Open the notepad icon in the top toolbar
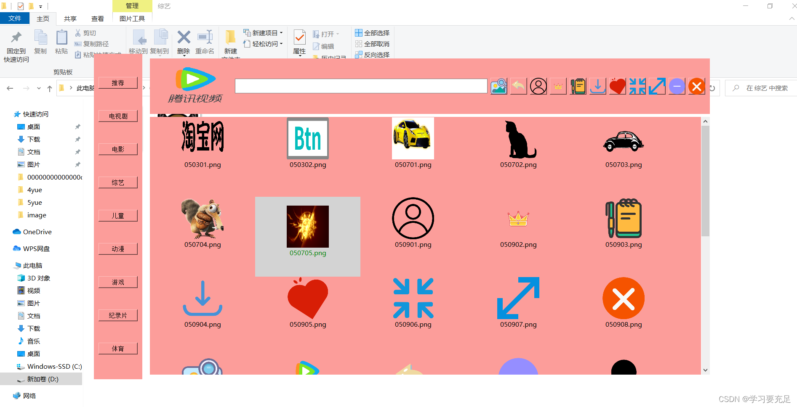 (578, 86)
